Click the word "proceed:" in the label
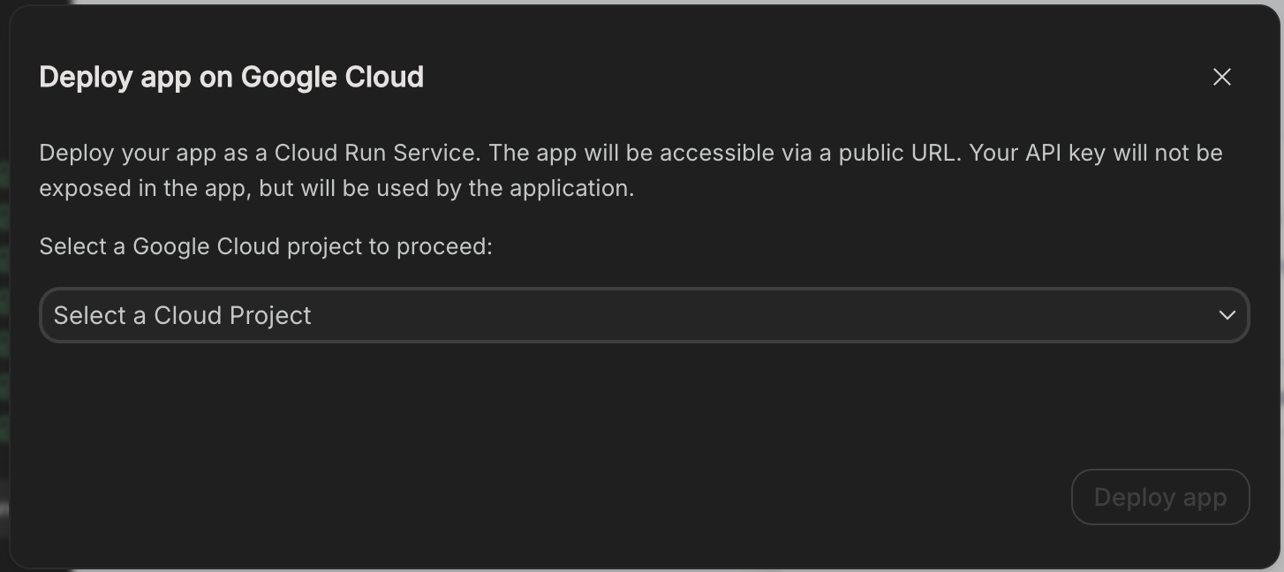This screenshot has height=572, width=1284. (x=444, y=246)
